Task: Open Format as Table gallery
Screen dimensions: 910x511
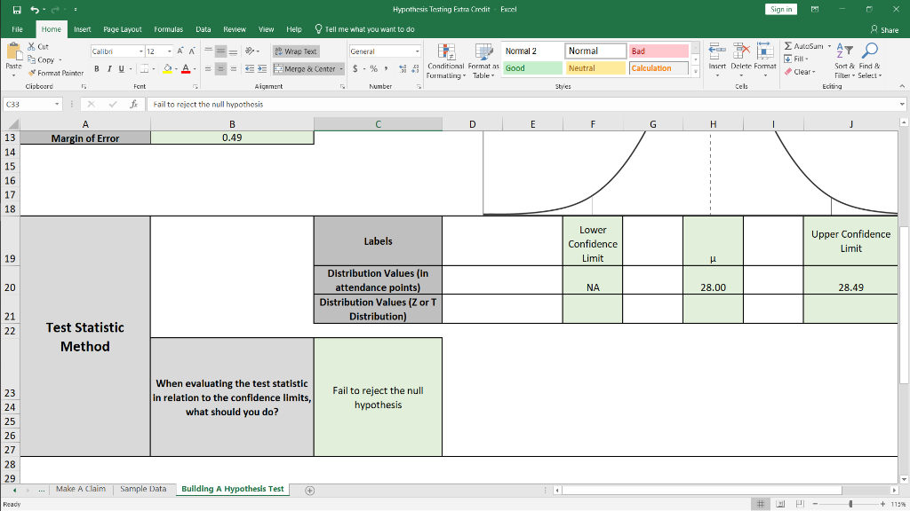Action: coord(483,61)
